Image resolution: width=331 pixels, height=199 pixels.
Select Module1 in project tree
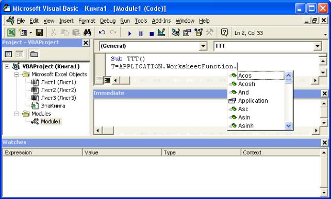click(51, 121)
